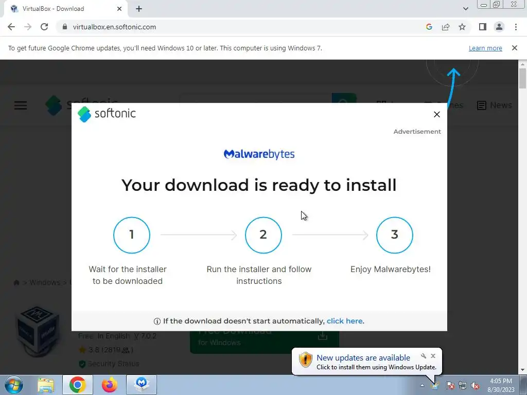The height and width of the screenshot is (395, 527).
Task: Open Learn more about Chrome updates
Action: (485, 48)
